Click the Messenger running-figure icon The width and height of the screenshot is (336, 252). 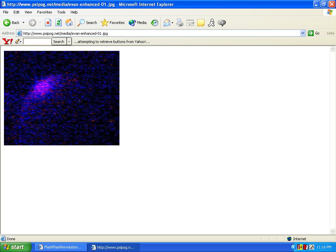[211, 23]
